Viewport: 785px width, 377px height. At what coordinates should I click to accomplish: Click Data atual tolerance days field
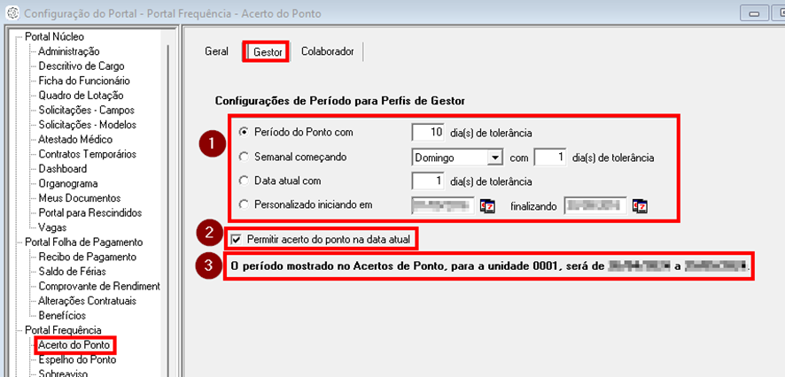[429, 181]
